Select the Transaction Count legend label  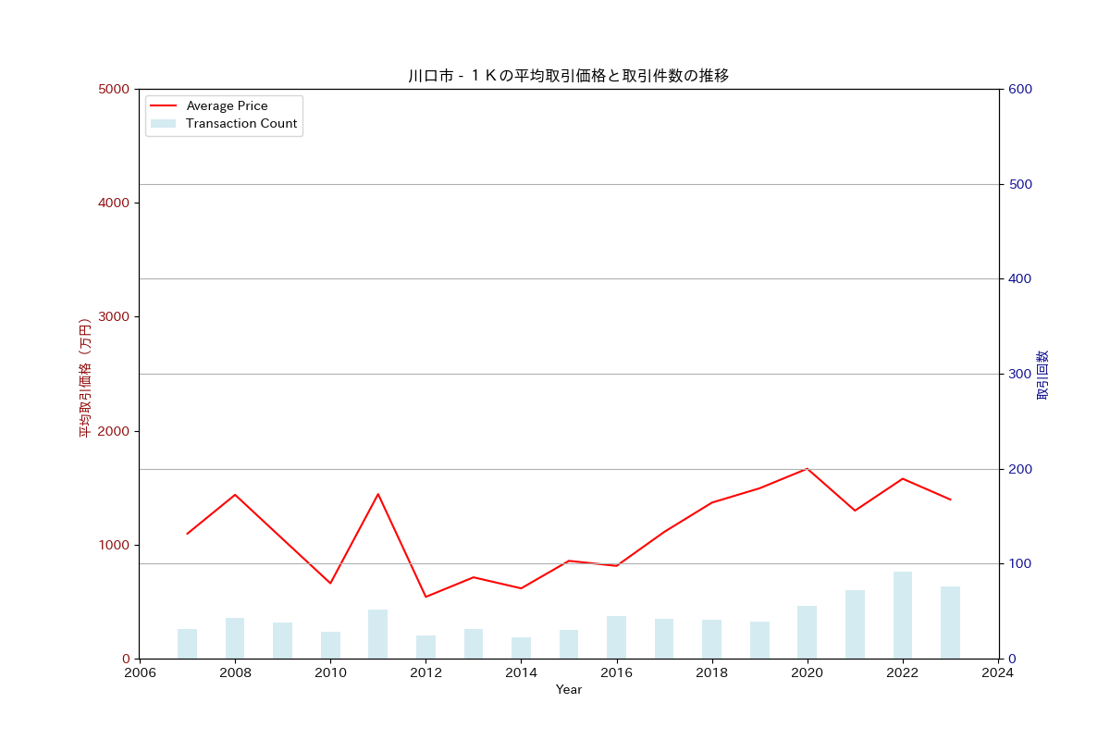click(x=241, y=124)
